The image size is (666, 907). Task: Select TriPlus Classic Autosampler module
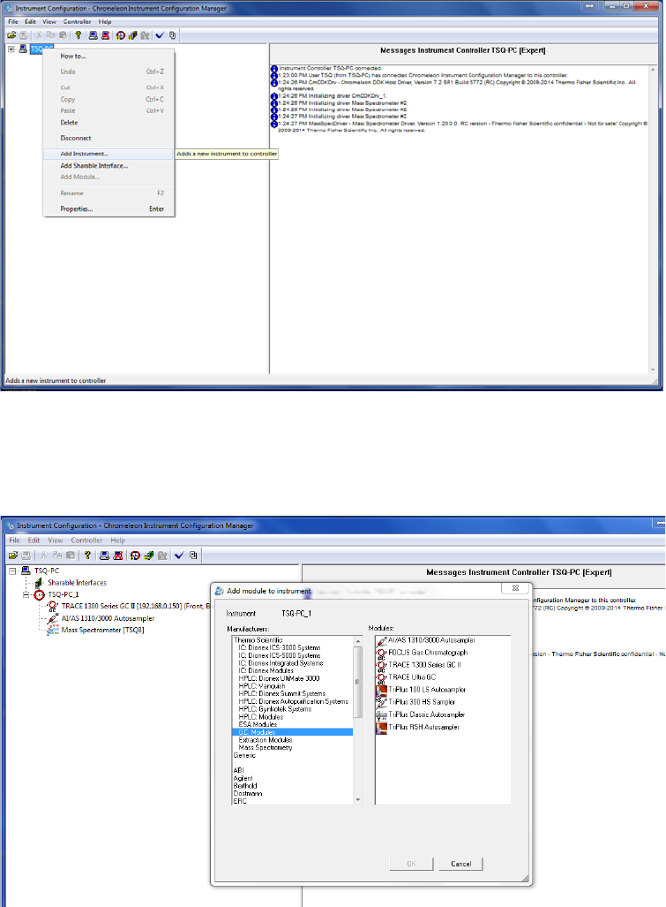click(x=426, y=714)
